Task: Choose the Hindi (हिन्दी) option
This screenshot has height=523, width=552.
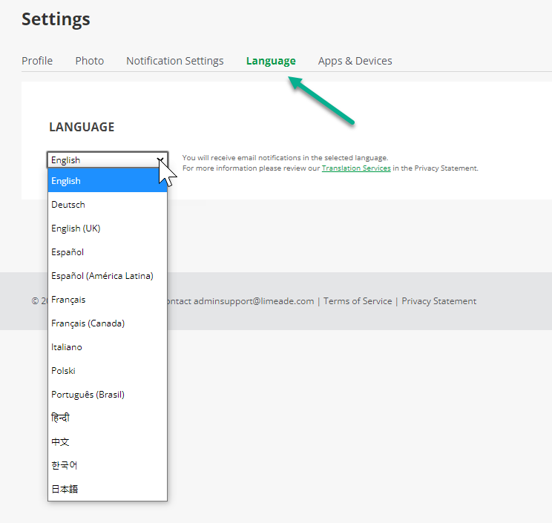Action: tap(108, 418)
